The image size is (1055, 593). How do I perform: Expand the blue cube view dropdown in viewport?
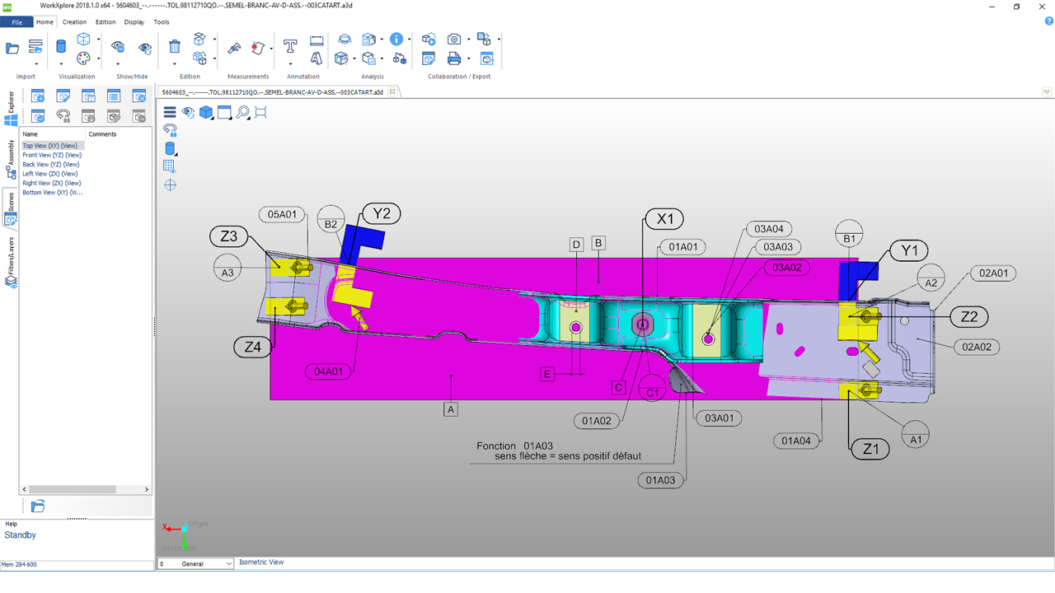pos(207,113)
